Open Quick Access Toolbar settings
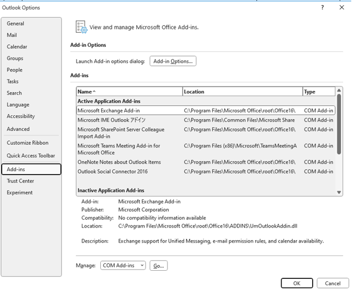The image size is (357, 295). [x=31, y=156]
